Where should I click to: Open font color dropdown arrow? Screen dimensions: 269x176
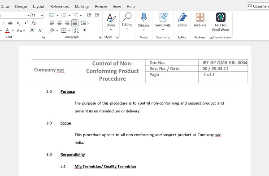coord(13,31)
